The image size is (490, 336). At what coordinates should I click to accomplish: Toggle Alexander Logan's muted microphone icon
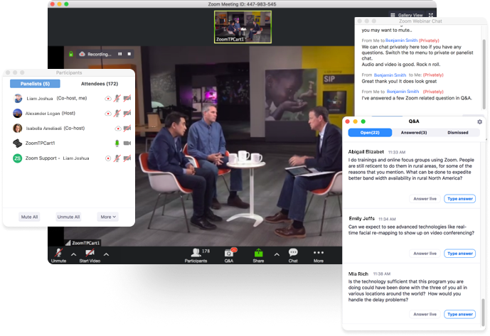117,113
